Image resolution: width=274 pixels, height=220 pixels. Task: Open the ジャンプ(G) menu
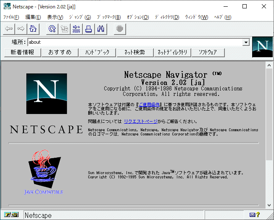tap(80, 17)
